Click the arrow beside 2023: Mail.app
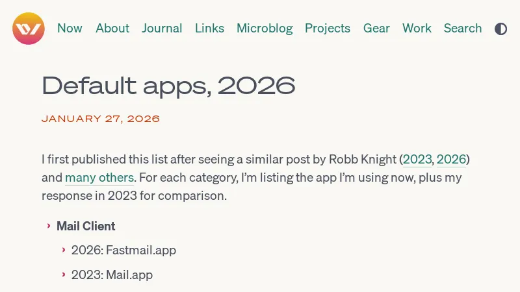Viewport: 520px width, 292px height. (64, 274)
